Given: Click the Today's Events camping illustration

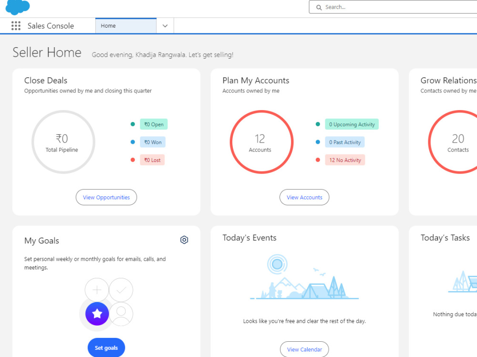Looking at the screenshot, I should tap(304, 277).
